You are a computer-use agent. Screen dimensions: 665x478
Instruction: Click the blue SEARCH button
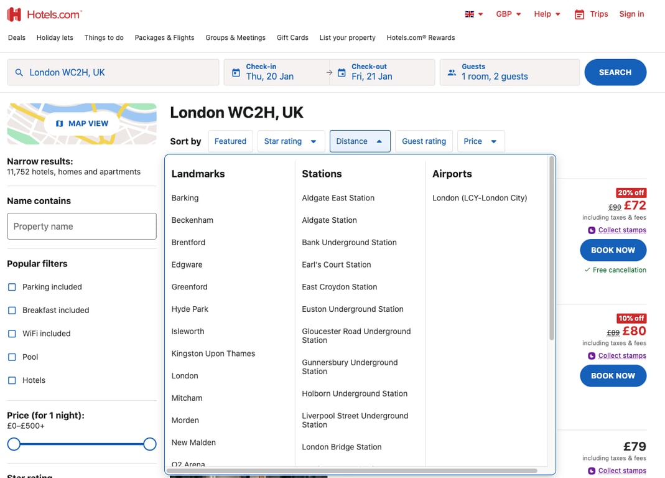coord(615,72)
